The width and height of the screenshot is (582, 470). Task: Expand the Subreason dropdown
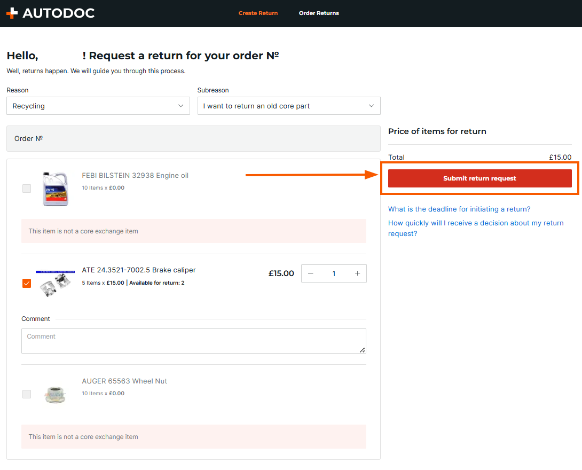coord(288,106)
